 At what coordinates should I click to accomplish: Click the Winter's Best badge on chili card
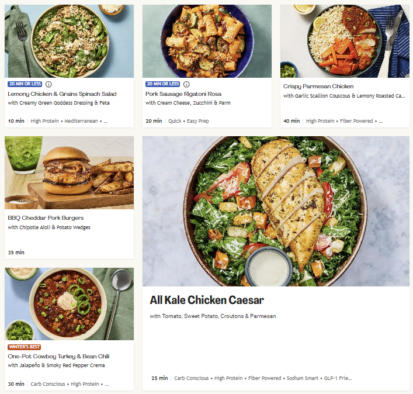[x=24, y=347]
